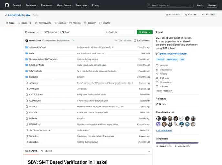The image size is (222, 165).
Task: Click the CHANGES.md file icon
Action: (x=26, y=95)
